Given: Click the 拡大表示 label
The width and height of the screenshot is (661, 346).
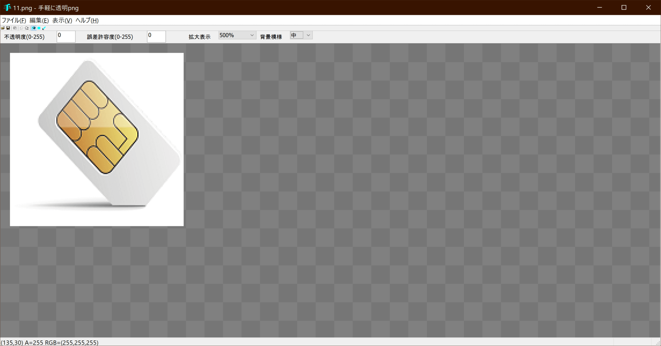Looking at the screenshot, I should tap(200, 37).
